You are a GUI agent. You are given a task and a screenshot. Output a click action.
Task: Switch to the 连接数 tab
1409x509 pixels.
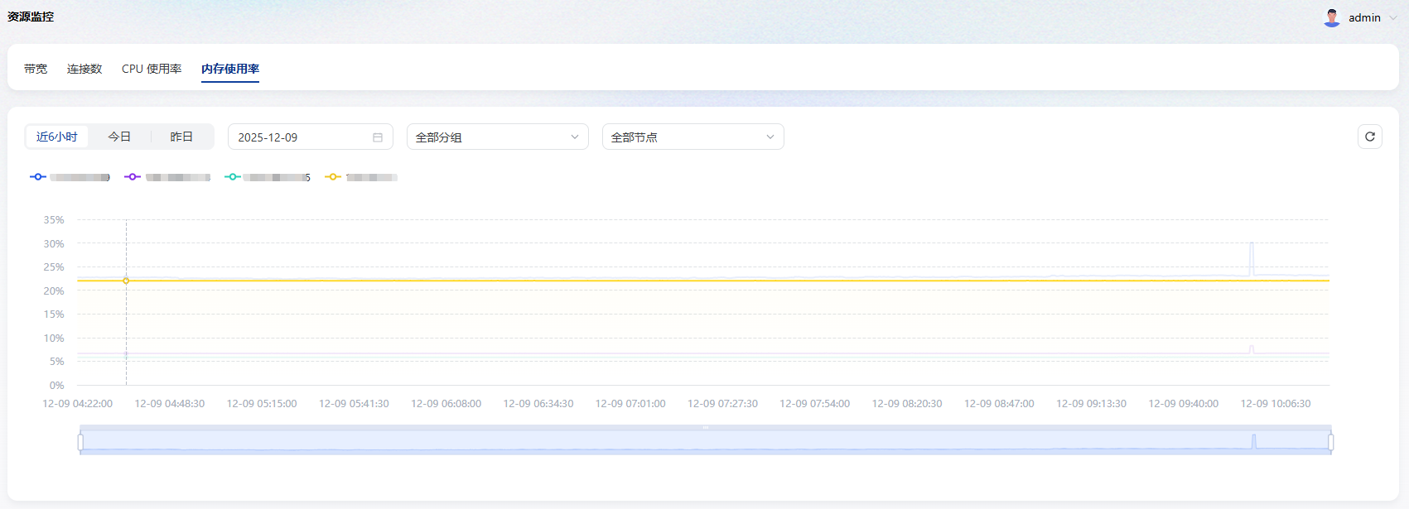tap(84, 69)
